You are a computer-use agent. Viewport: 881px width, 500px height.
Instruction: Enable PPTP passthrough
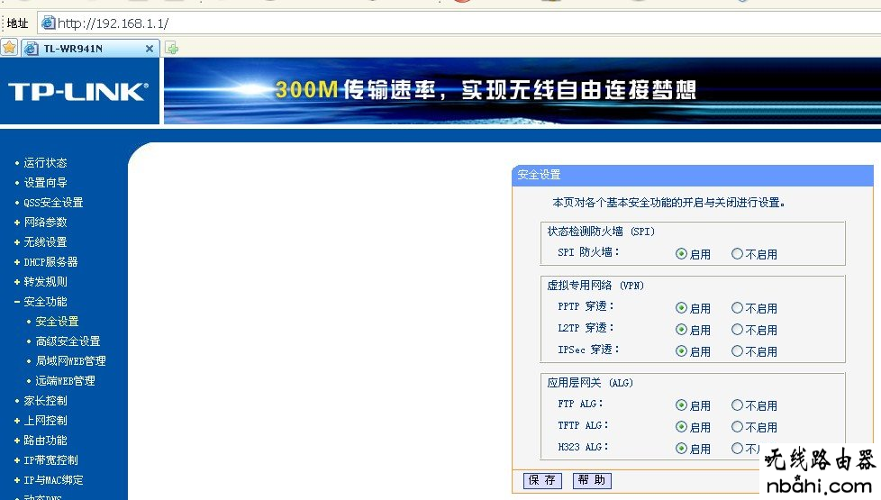point(681,308)
